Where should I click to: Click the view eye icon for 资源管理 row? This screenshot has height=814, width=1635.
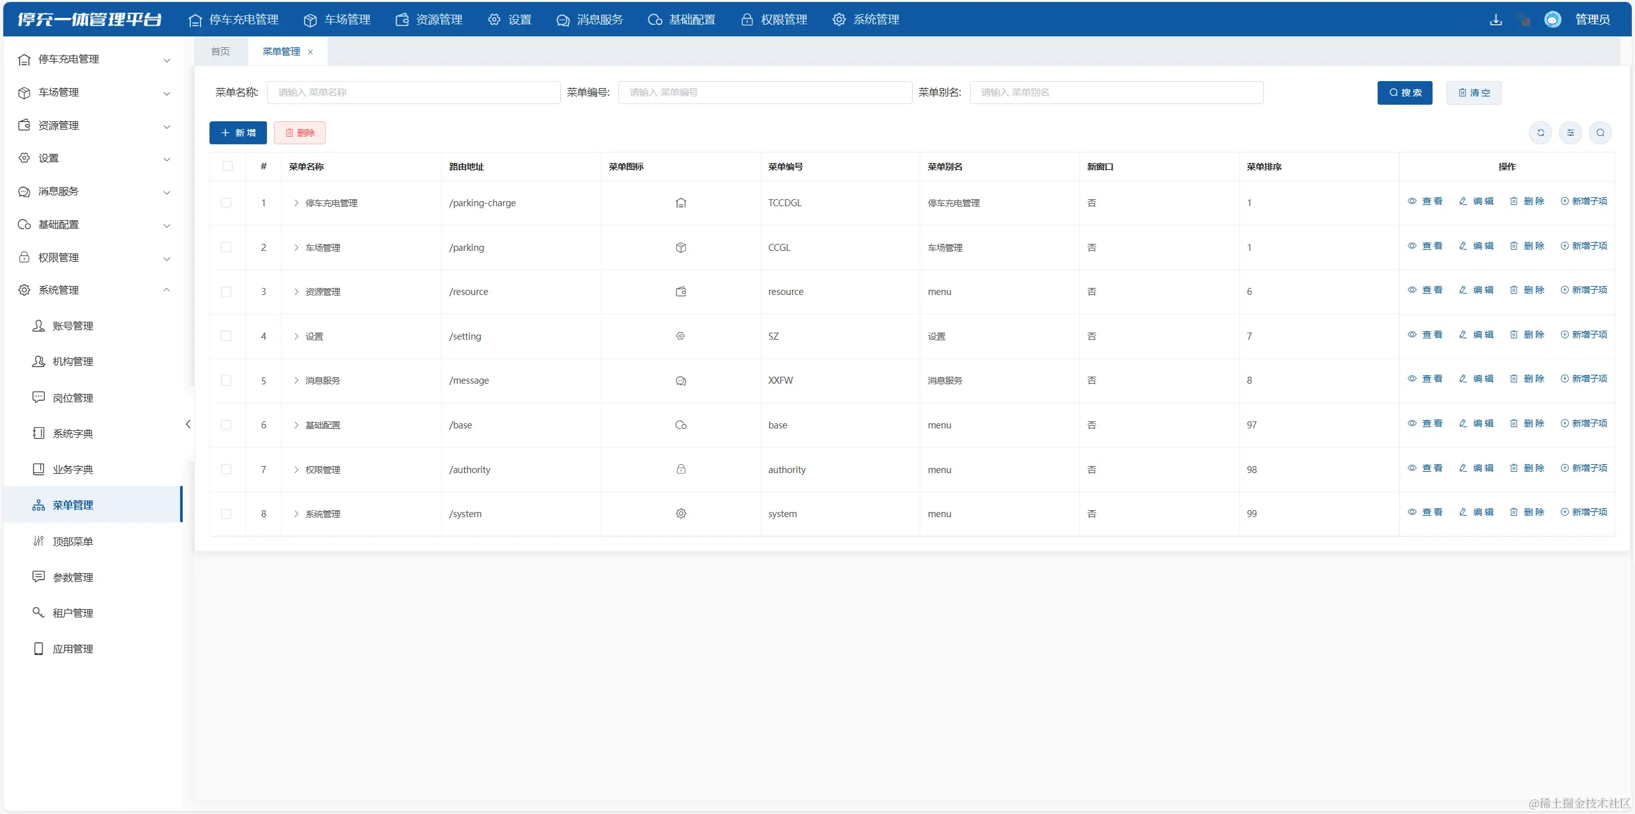pos(1411,290)
